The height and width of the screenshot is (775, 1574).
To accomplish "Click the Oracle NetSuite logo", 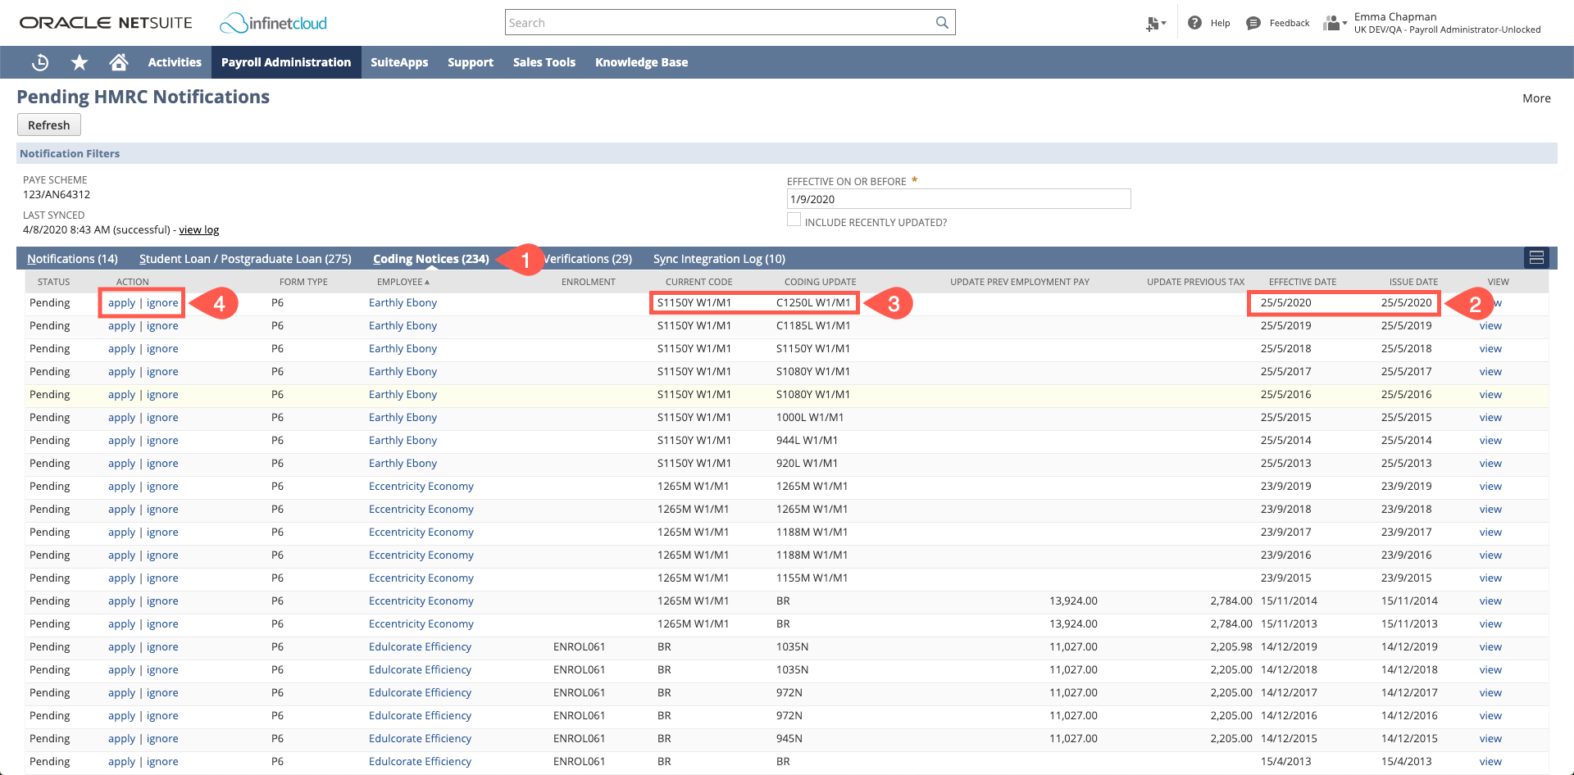I will coord(105,22).
